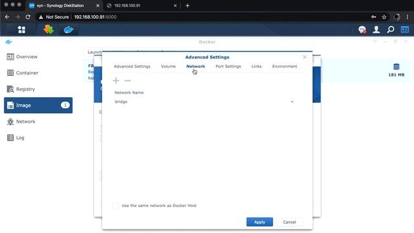Enable Use the same network as Docker Host
The image size is (414, 233).
(116, 206)
